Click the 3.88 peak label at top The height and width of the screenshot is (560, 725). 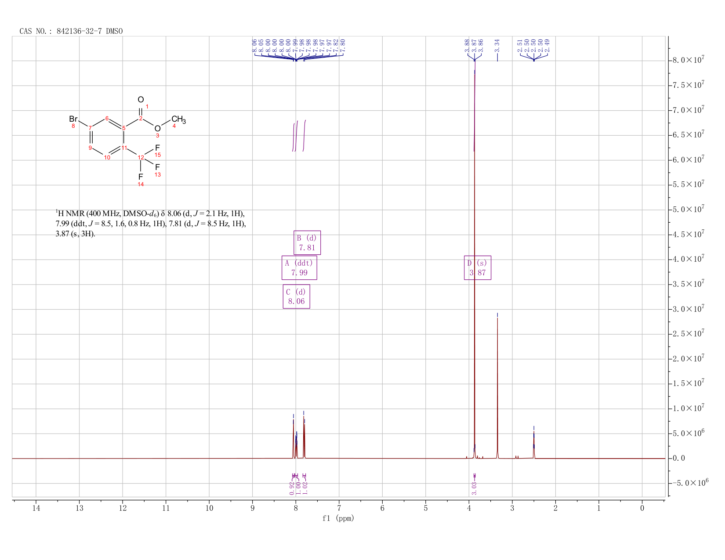click(467, 46)
